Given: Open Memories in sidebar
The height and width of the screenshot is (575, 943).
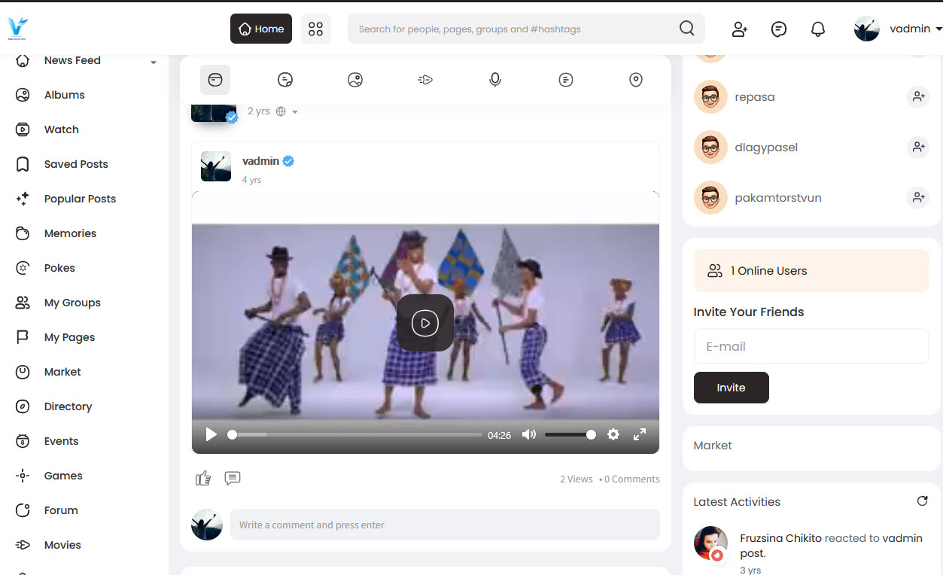Looking at the screenshot, I should coord(70,233).
